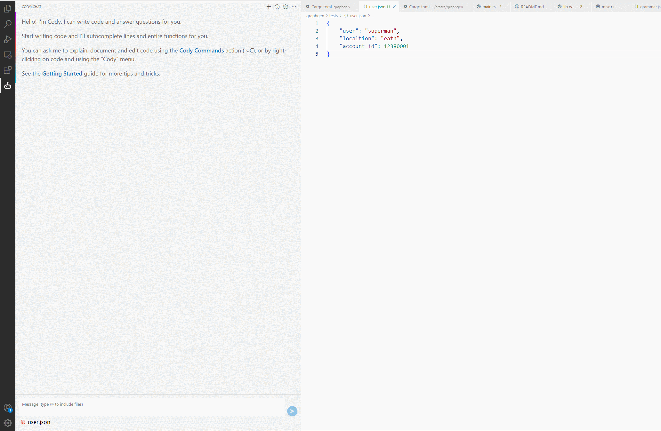Open the Extensions view
661x431 pixels.
point(8,70)
